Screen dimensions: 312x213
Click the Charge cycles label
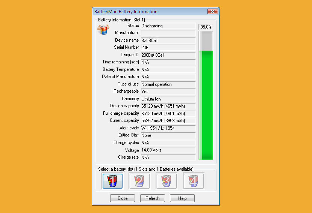pyautogui.click(x=126, y=142)
